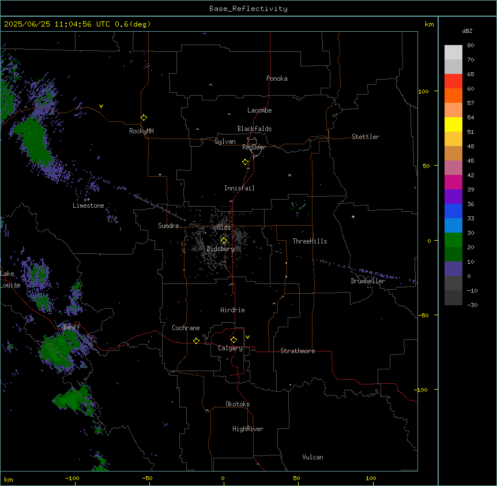The height and width of the screenshot is (486, 497).
Task: Click the Drumheller city label
Action: point(368,281)
